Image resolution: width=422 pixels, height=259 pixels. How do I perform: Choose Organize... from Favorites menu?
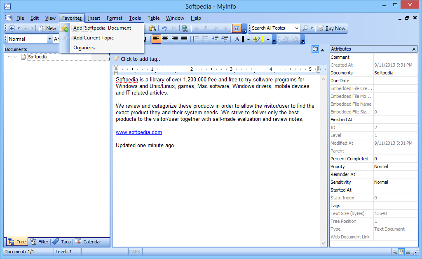(102, 48)
